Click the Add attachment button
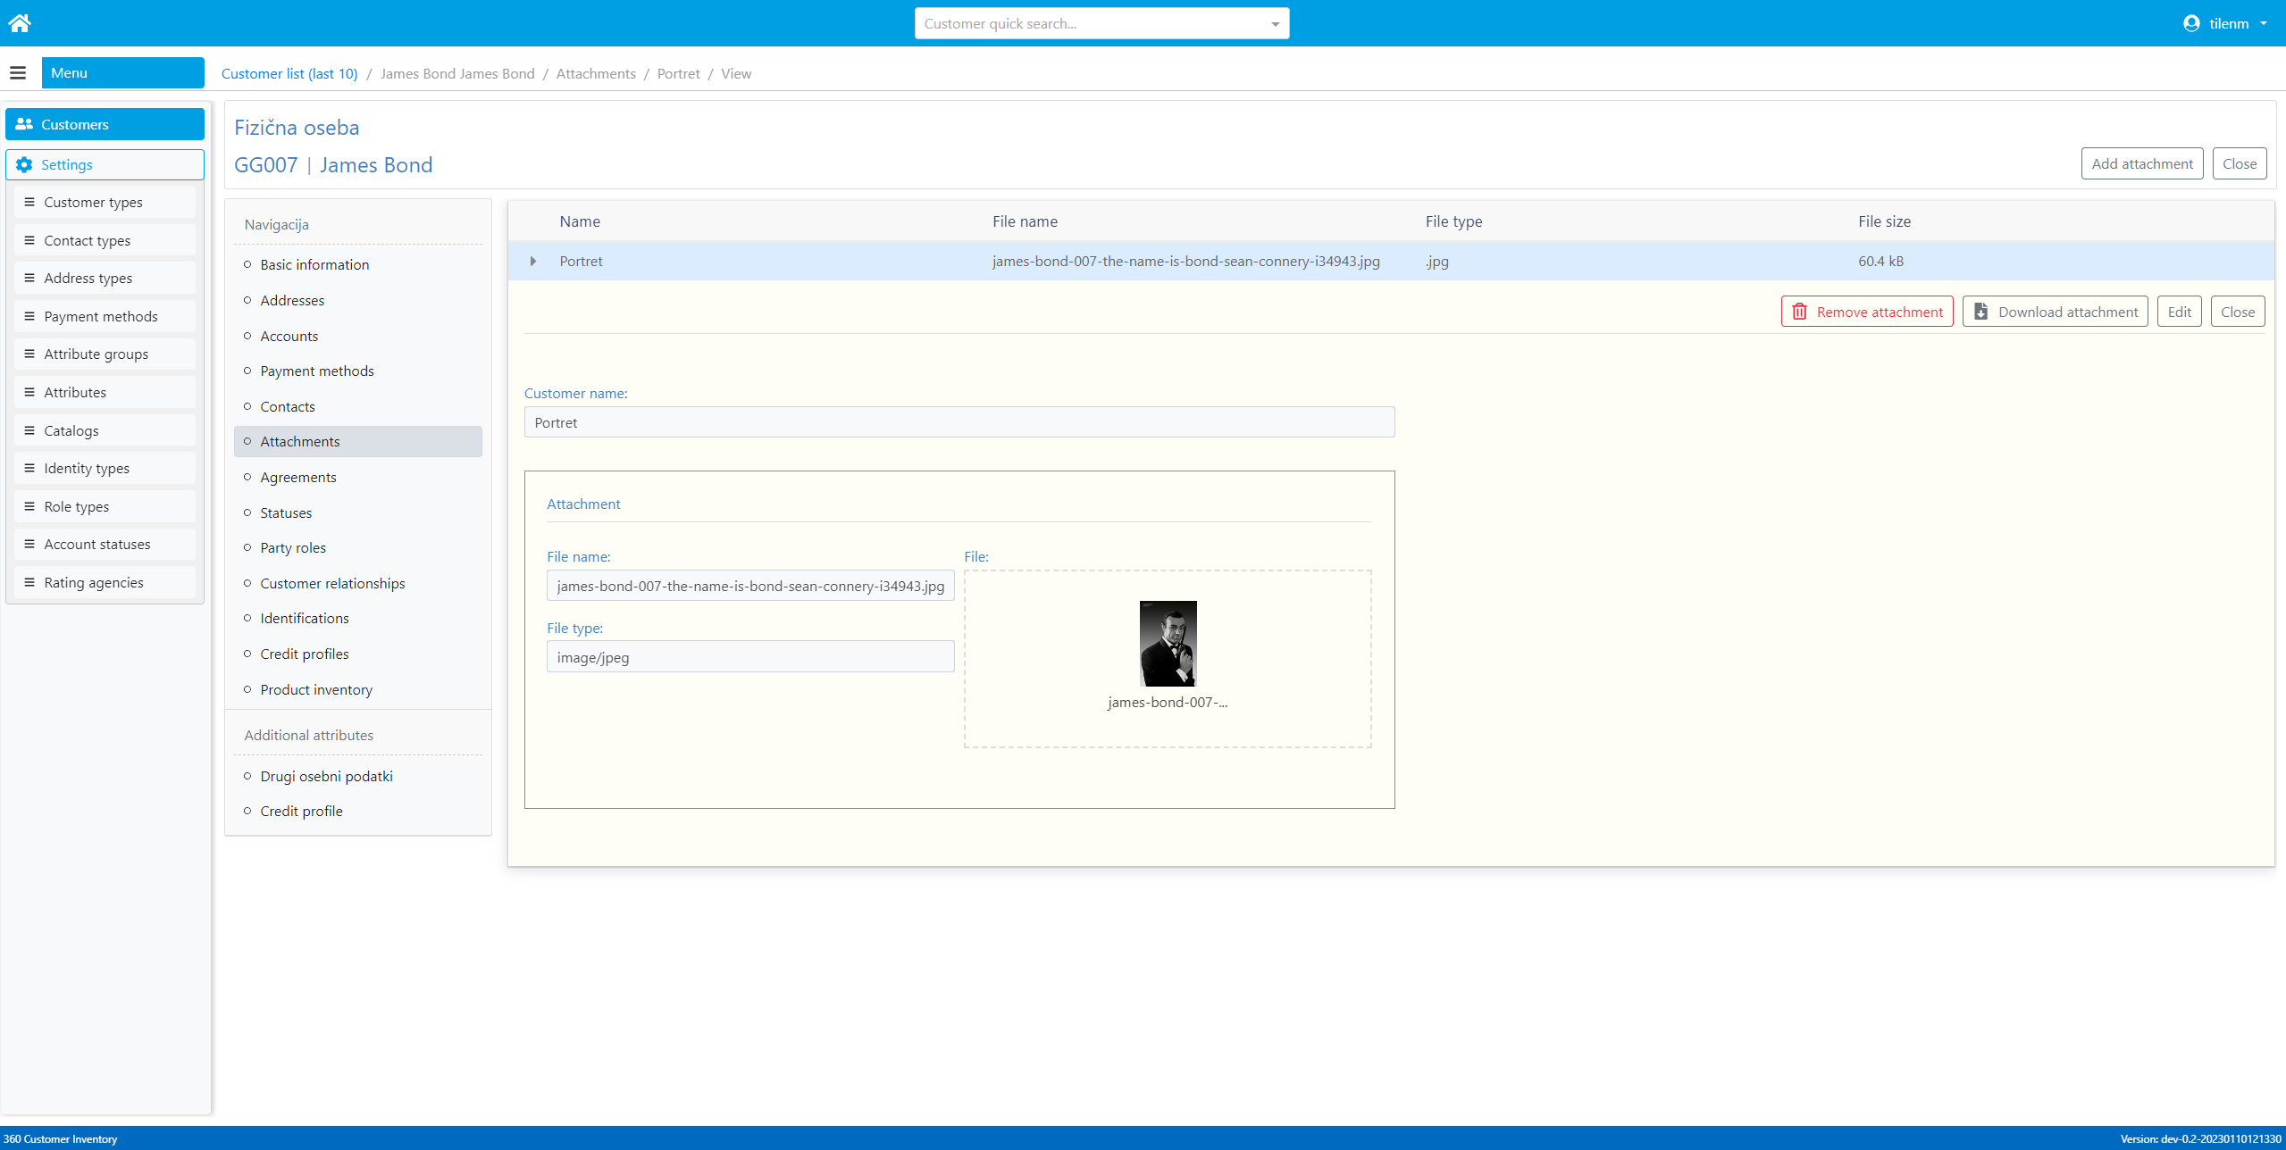The image size is (2286, 1150). (2141, 163)
